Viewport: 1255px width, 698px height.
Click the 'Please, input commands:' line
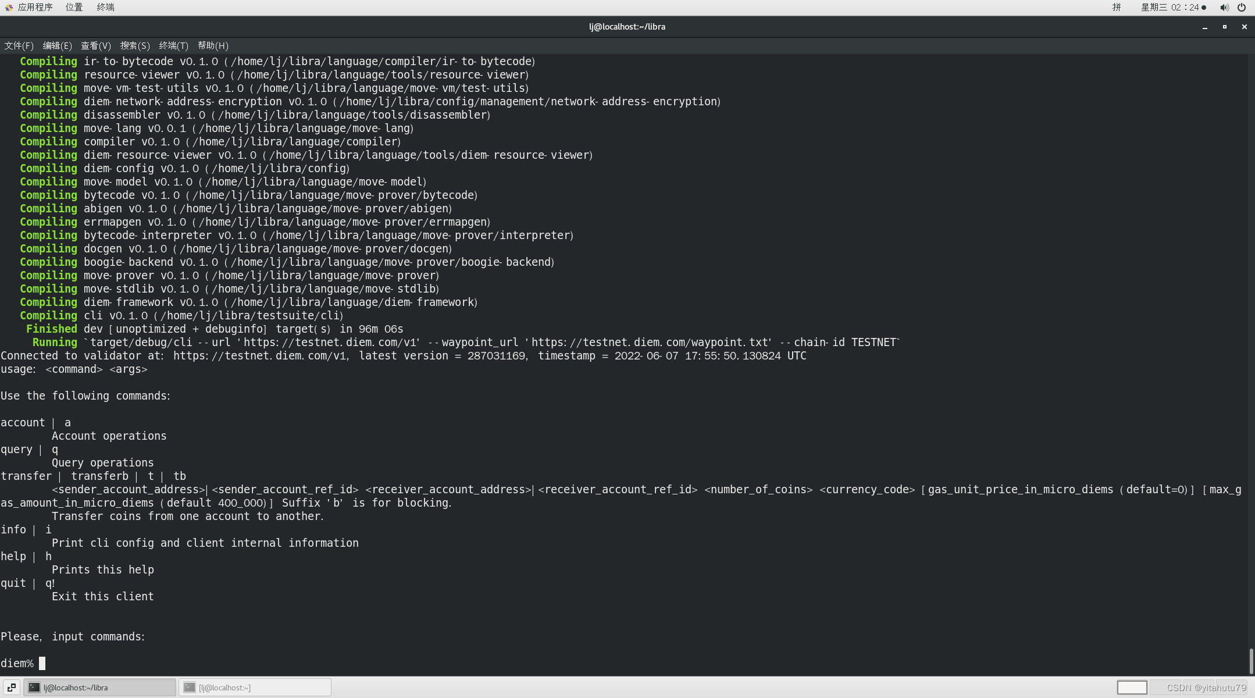pyautogui.click(x=73, y=636)
